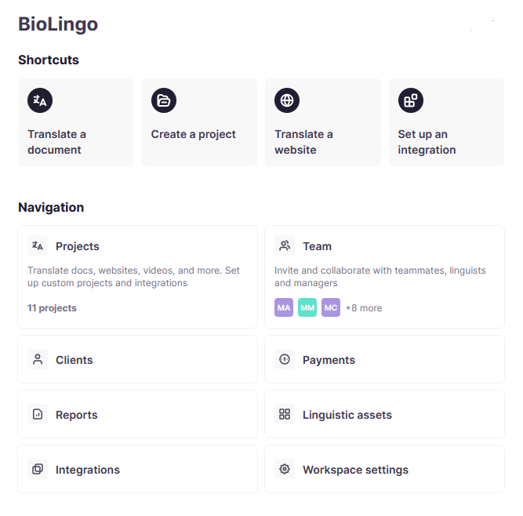Click the Payments icon
523x516 pixels.
point(285,360)
